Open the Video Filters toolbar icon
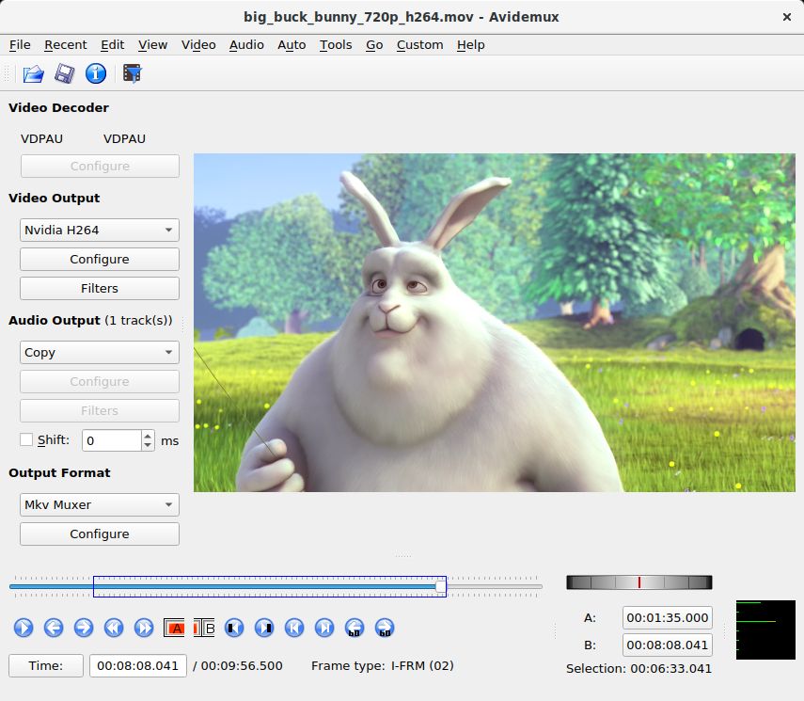804x701 pixels. (132, 73)
